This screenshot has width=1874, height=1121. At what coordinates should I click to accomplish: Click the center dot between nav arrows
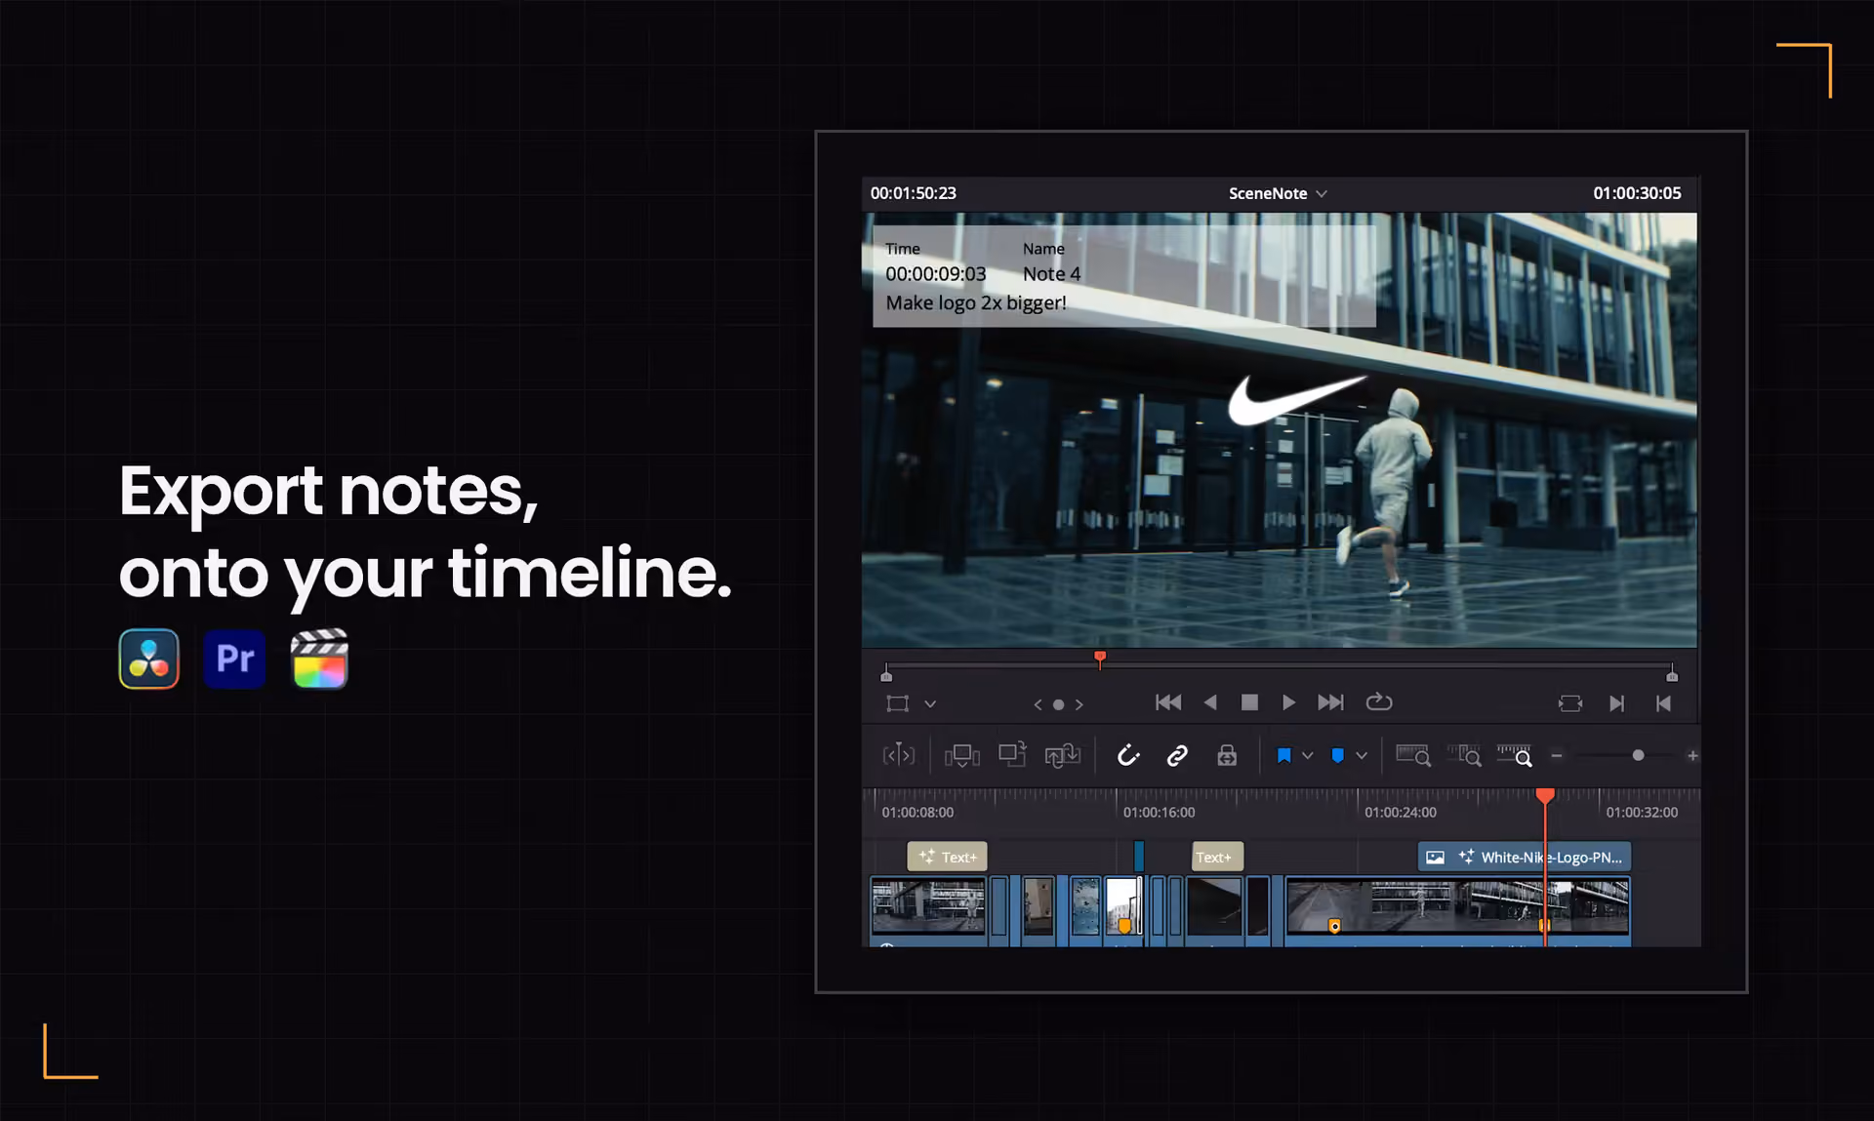1058,704
